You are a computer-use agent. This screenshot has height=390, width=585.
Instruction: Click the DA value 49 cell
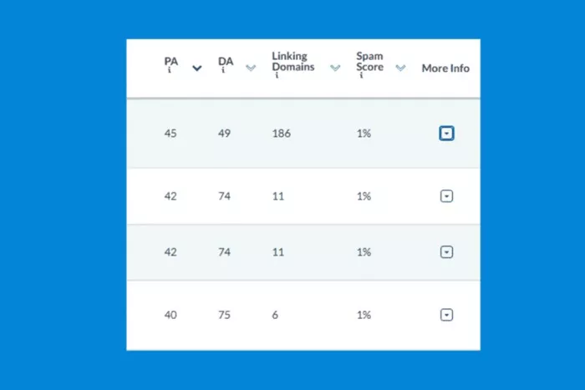tap(224, 134)
